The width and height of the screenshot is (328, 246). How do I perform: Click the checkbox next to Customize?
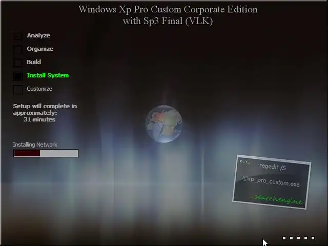tap(17, 90)
